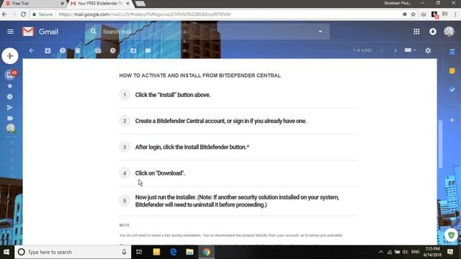This screenshot has width=461, height=259.
Task: Snooze this email
Action: [x=113, y=50]
